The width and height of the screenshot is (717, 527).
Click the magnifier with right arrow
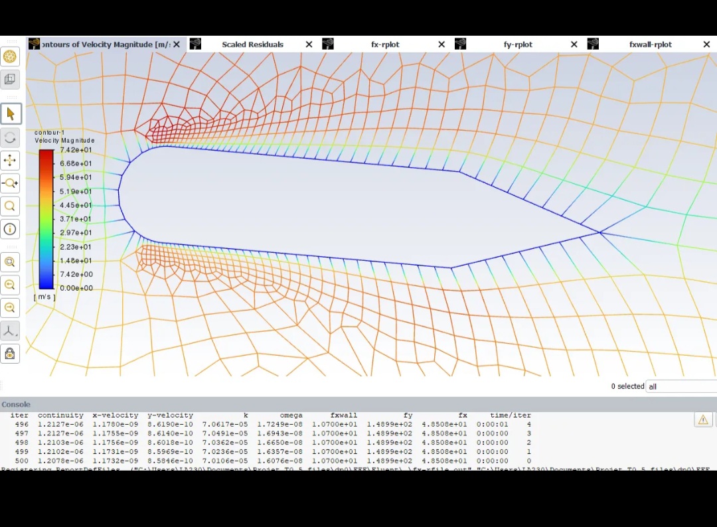coord(10,308)
